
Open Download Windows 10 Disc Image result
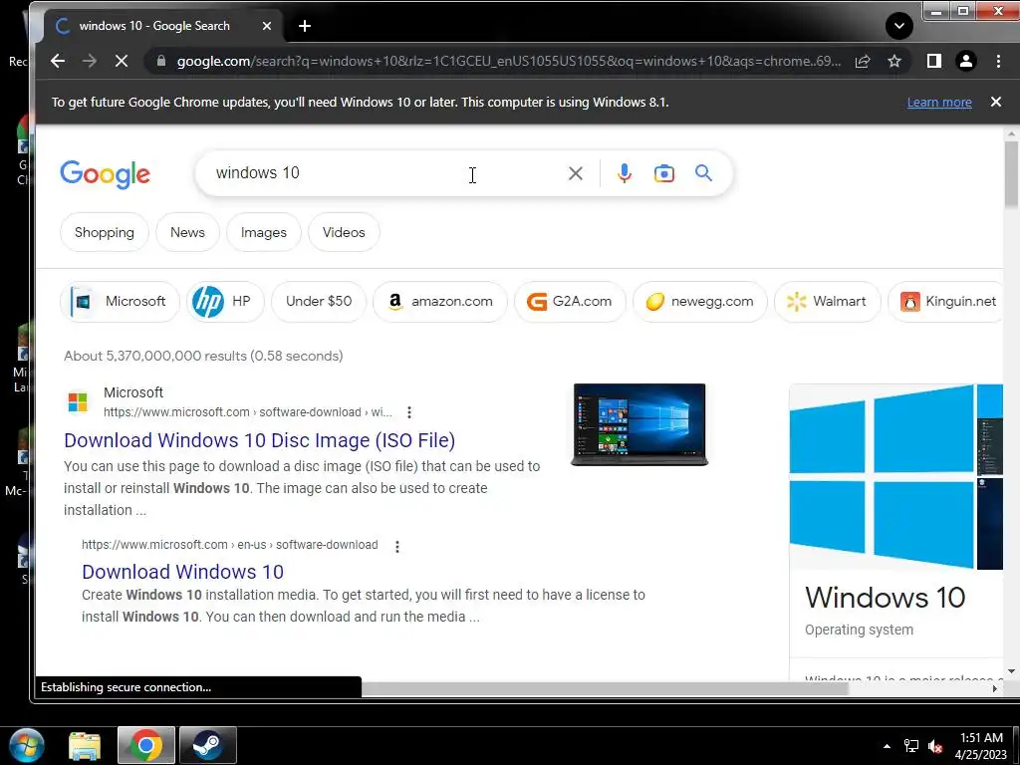click(x=260, y=440)
